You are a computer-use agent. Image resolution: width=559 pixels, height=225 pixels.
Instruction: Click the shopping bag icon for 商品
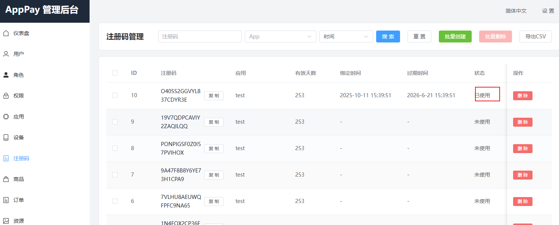pos(6,179)
